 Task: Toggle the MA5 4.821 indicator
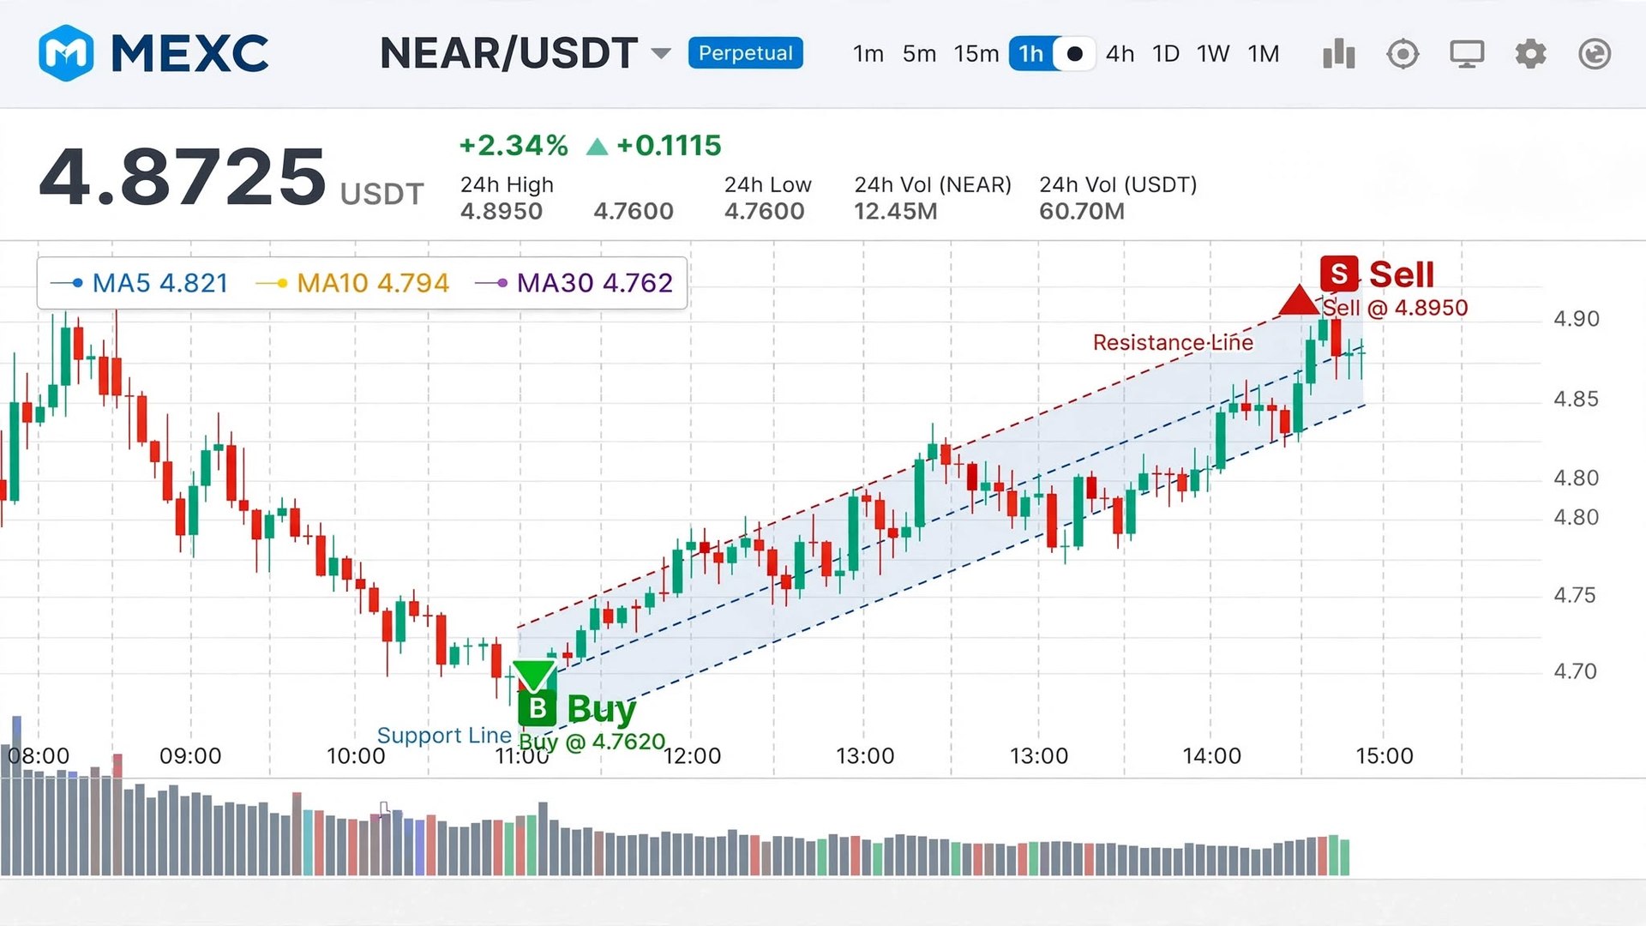point(141,283)
